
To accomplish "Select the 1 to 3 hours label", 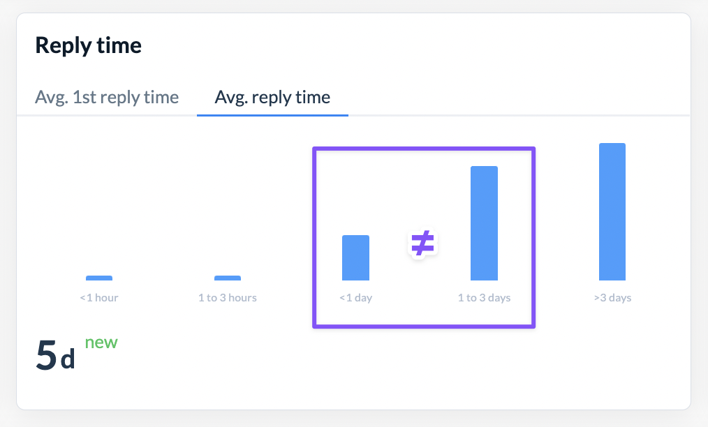I will click(x=228, y=297).
